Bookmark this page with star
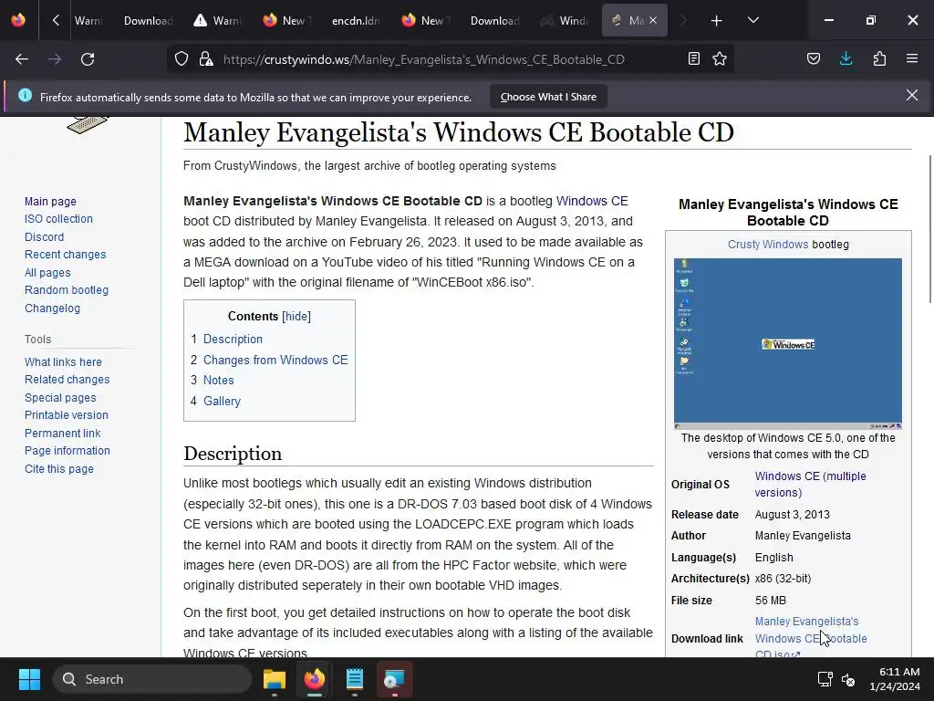Screen dimensions: 934x701 [720, 59]
